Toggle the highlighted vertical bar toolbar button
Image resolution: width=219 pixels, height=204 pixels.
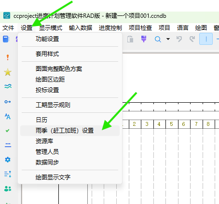(206, 39)
